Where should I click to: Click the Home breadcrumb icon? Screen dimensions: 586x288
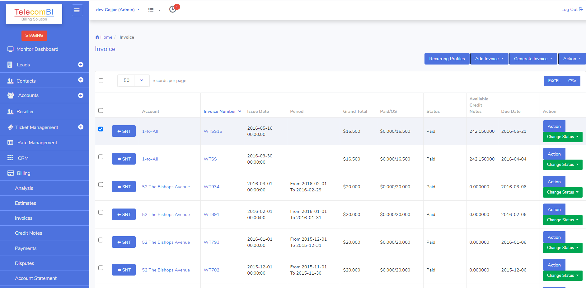pyautogui.click(x=97, y=37)
